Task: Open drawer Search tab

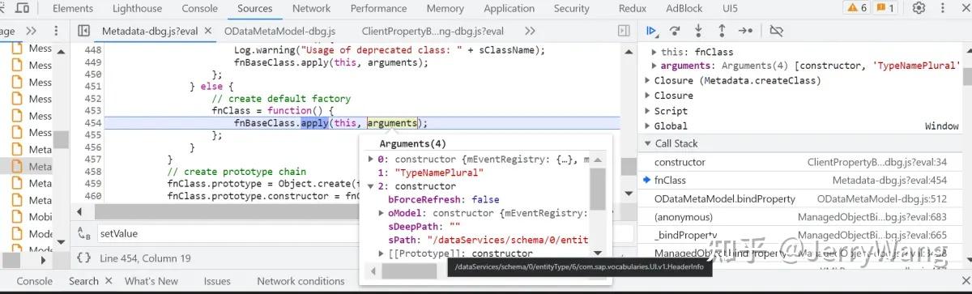Action: (83, 281)
